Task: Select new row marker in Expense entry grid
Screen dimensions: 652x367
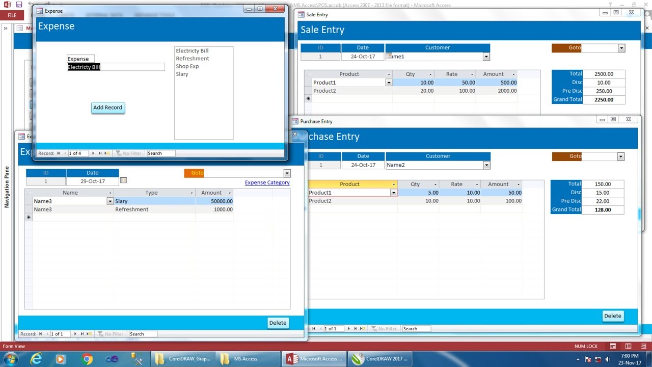Action: pos(29,218)
